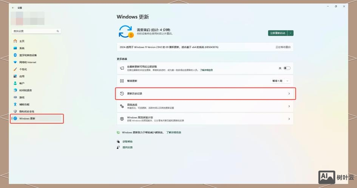This screenshot has height=188, width=357.
Task: Open the 时间和语言 globe clock icon
Action: tap(15, 90)
